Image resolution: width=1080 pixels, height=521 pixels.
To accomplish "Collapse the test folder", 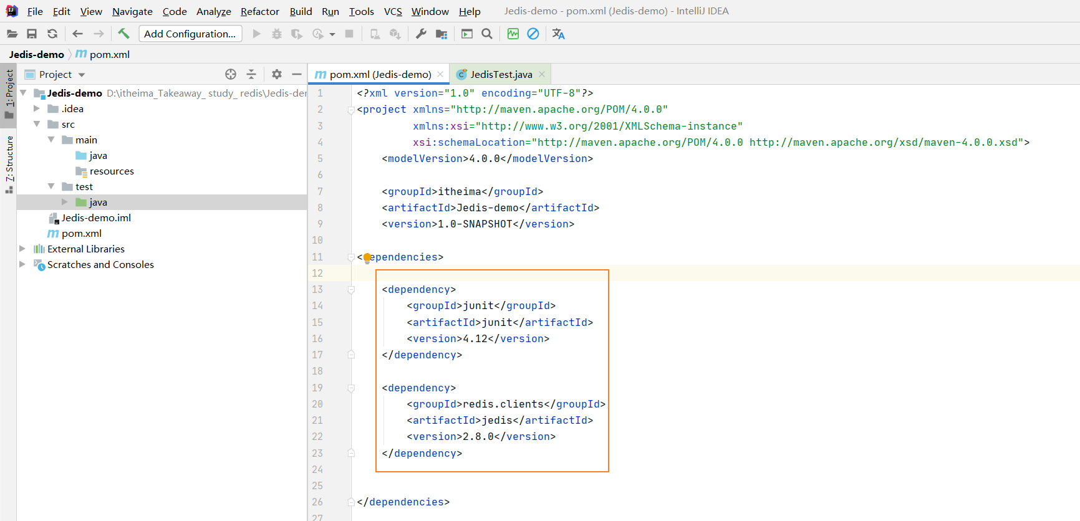I will pyautogui.click(x=51, y=186).
